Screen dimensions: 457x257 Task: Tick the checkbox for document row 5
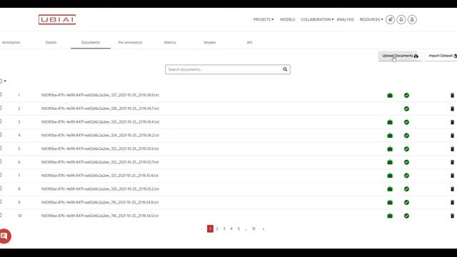pyautogui.click(x=1, y=148)
